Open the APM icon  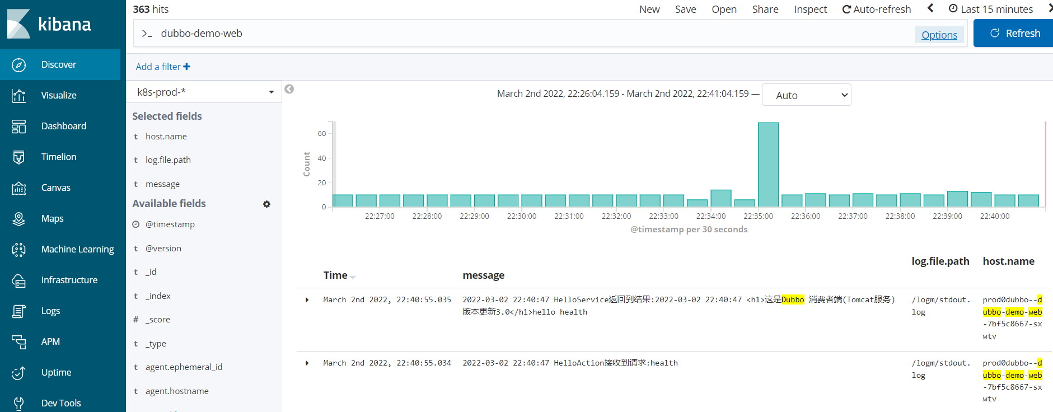18,342
